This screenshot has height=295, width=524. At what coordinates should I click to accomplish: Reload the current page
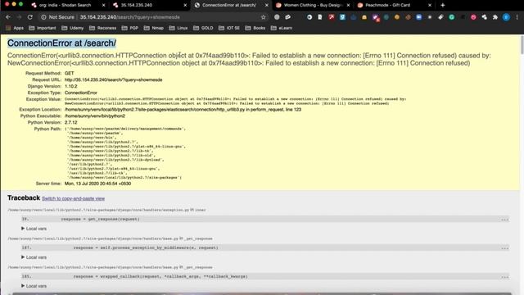point(30,17)
